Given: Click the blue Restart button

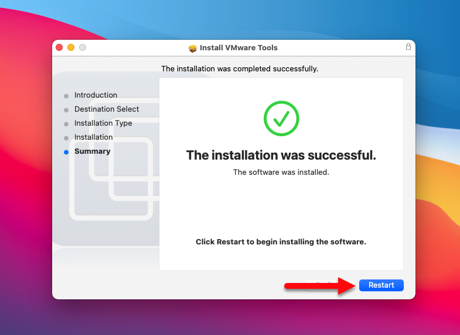Looking at the screenshot, I should pos(381,285).
